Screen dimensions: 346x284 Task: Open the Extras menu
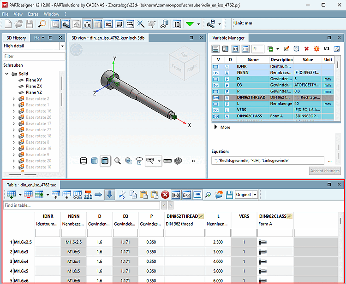pos(33,14)
